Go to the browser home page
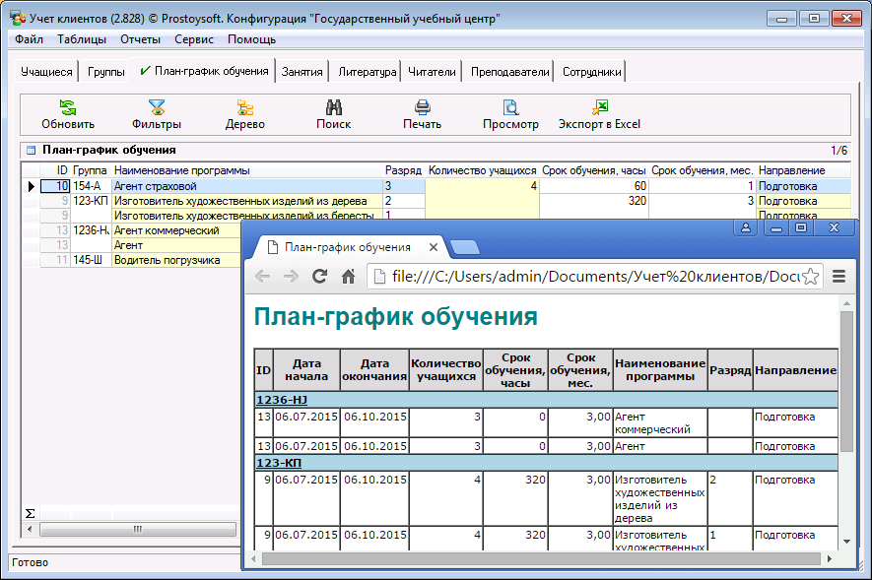872x580 pixels. coord(348,277)
